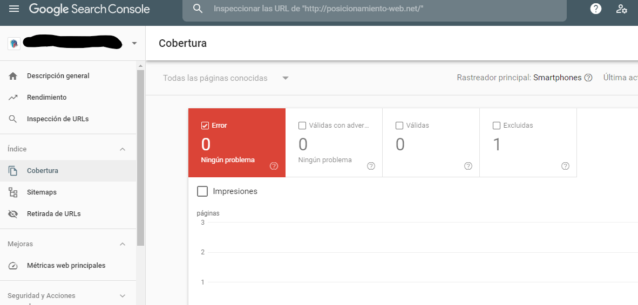Click the search magnifier icon in top bar
Viewport: 638px width, 305px height.
(x=198, y=9)
